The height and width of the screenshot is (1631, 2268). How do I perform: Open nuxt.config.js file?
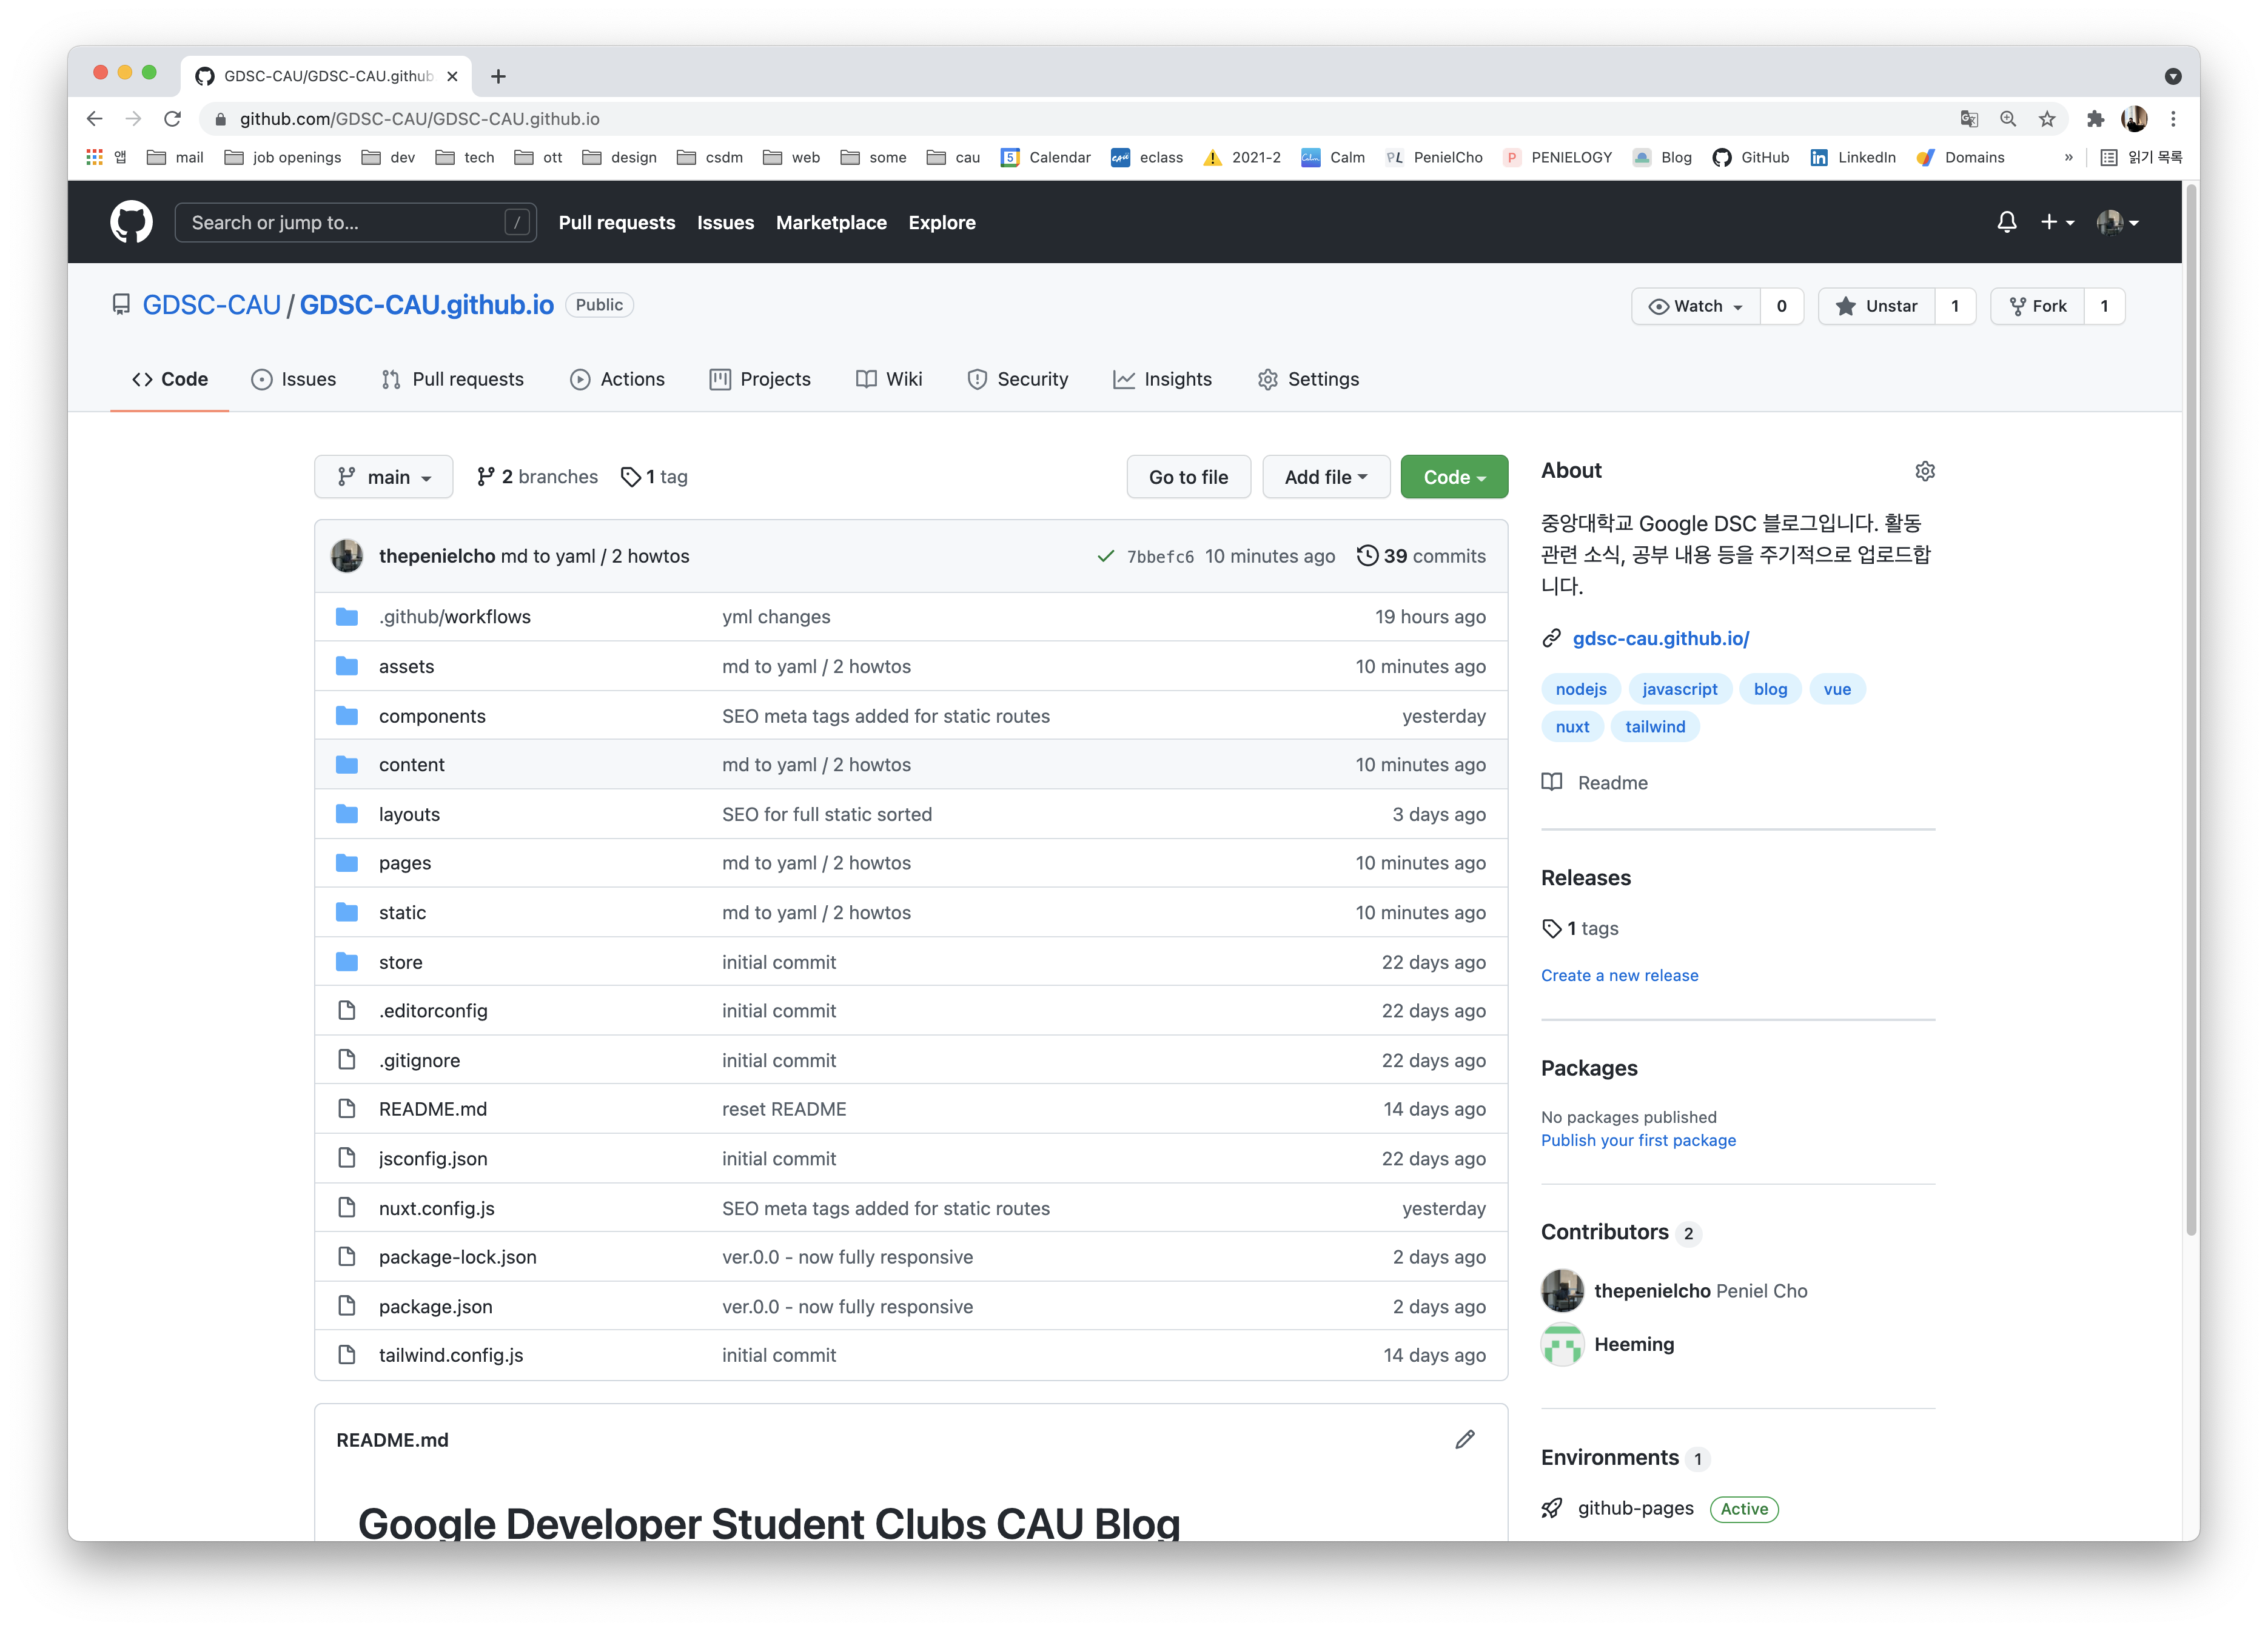coord(436,1208)
